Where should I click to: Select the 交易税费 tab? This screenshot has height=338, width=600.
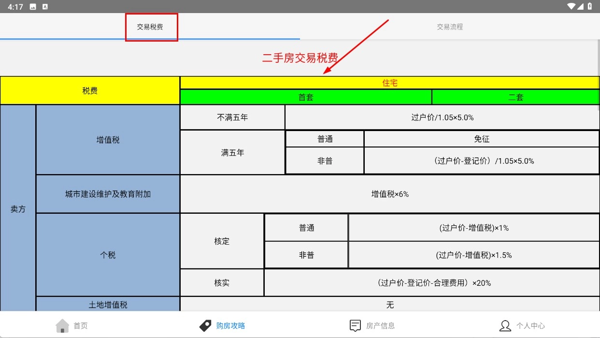click(150, 27)
